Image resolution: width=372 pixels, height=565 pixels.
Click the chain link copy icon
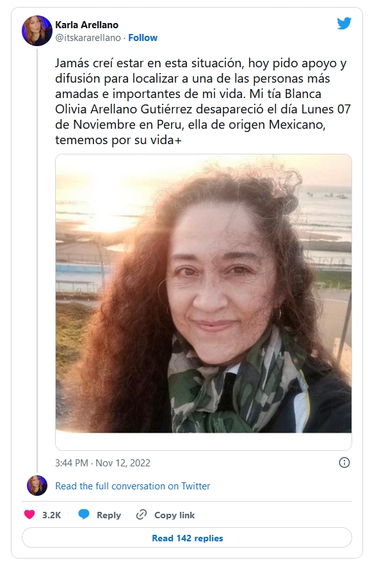pos(141,514)
